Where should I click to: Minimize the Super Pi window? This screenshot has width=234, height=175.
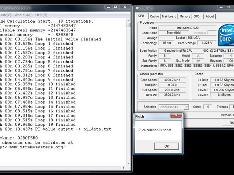click(x=108, y=7)
